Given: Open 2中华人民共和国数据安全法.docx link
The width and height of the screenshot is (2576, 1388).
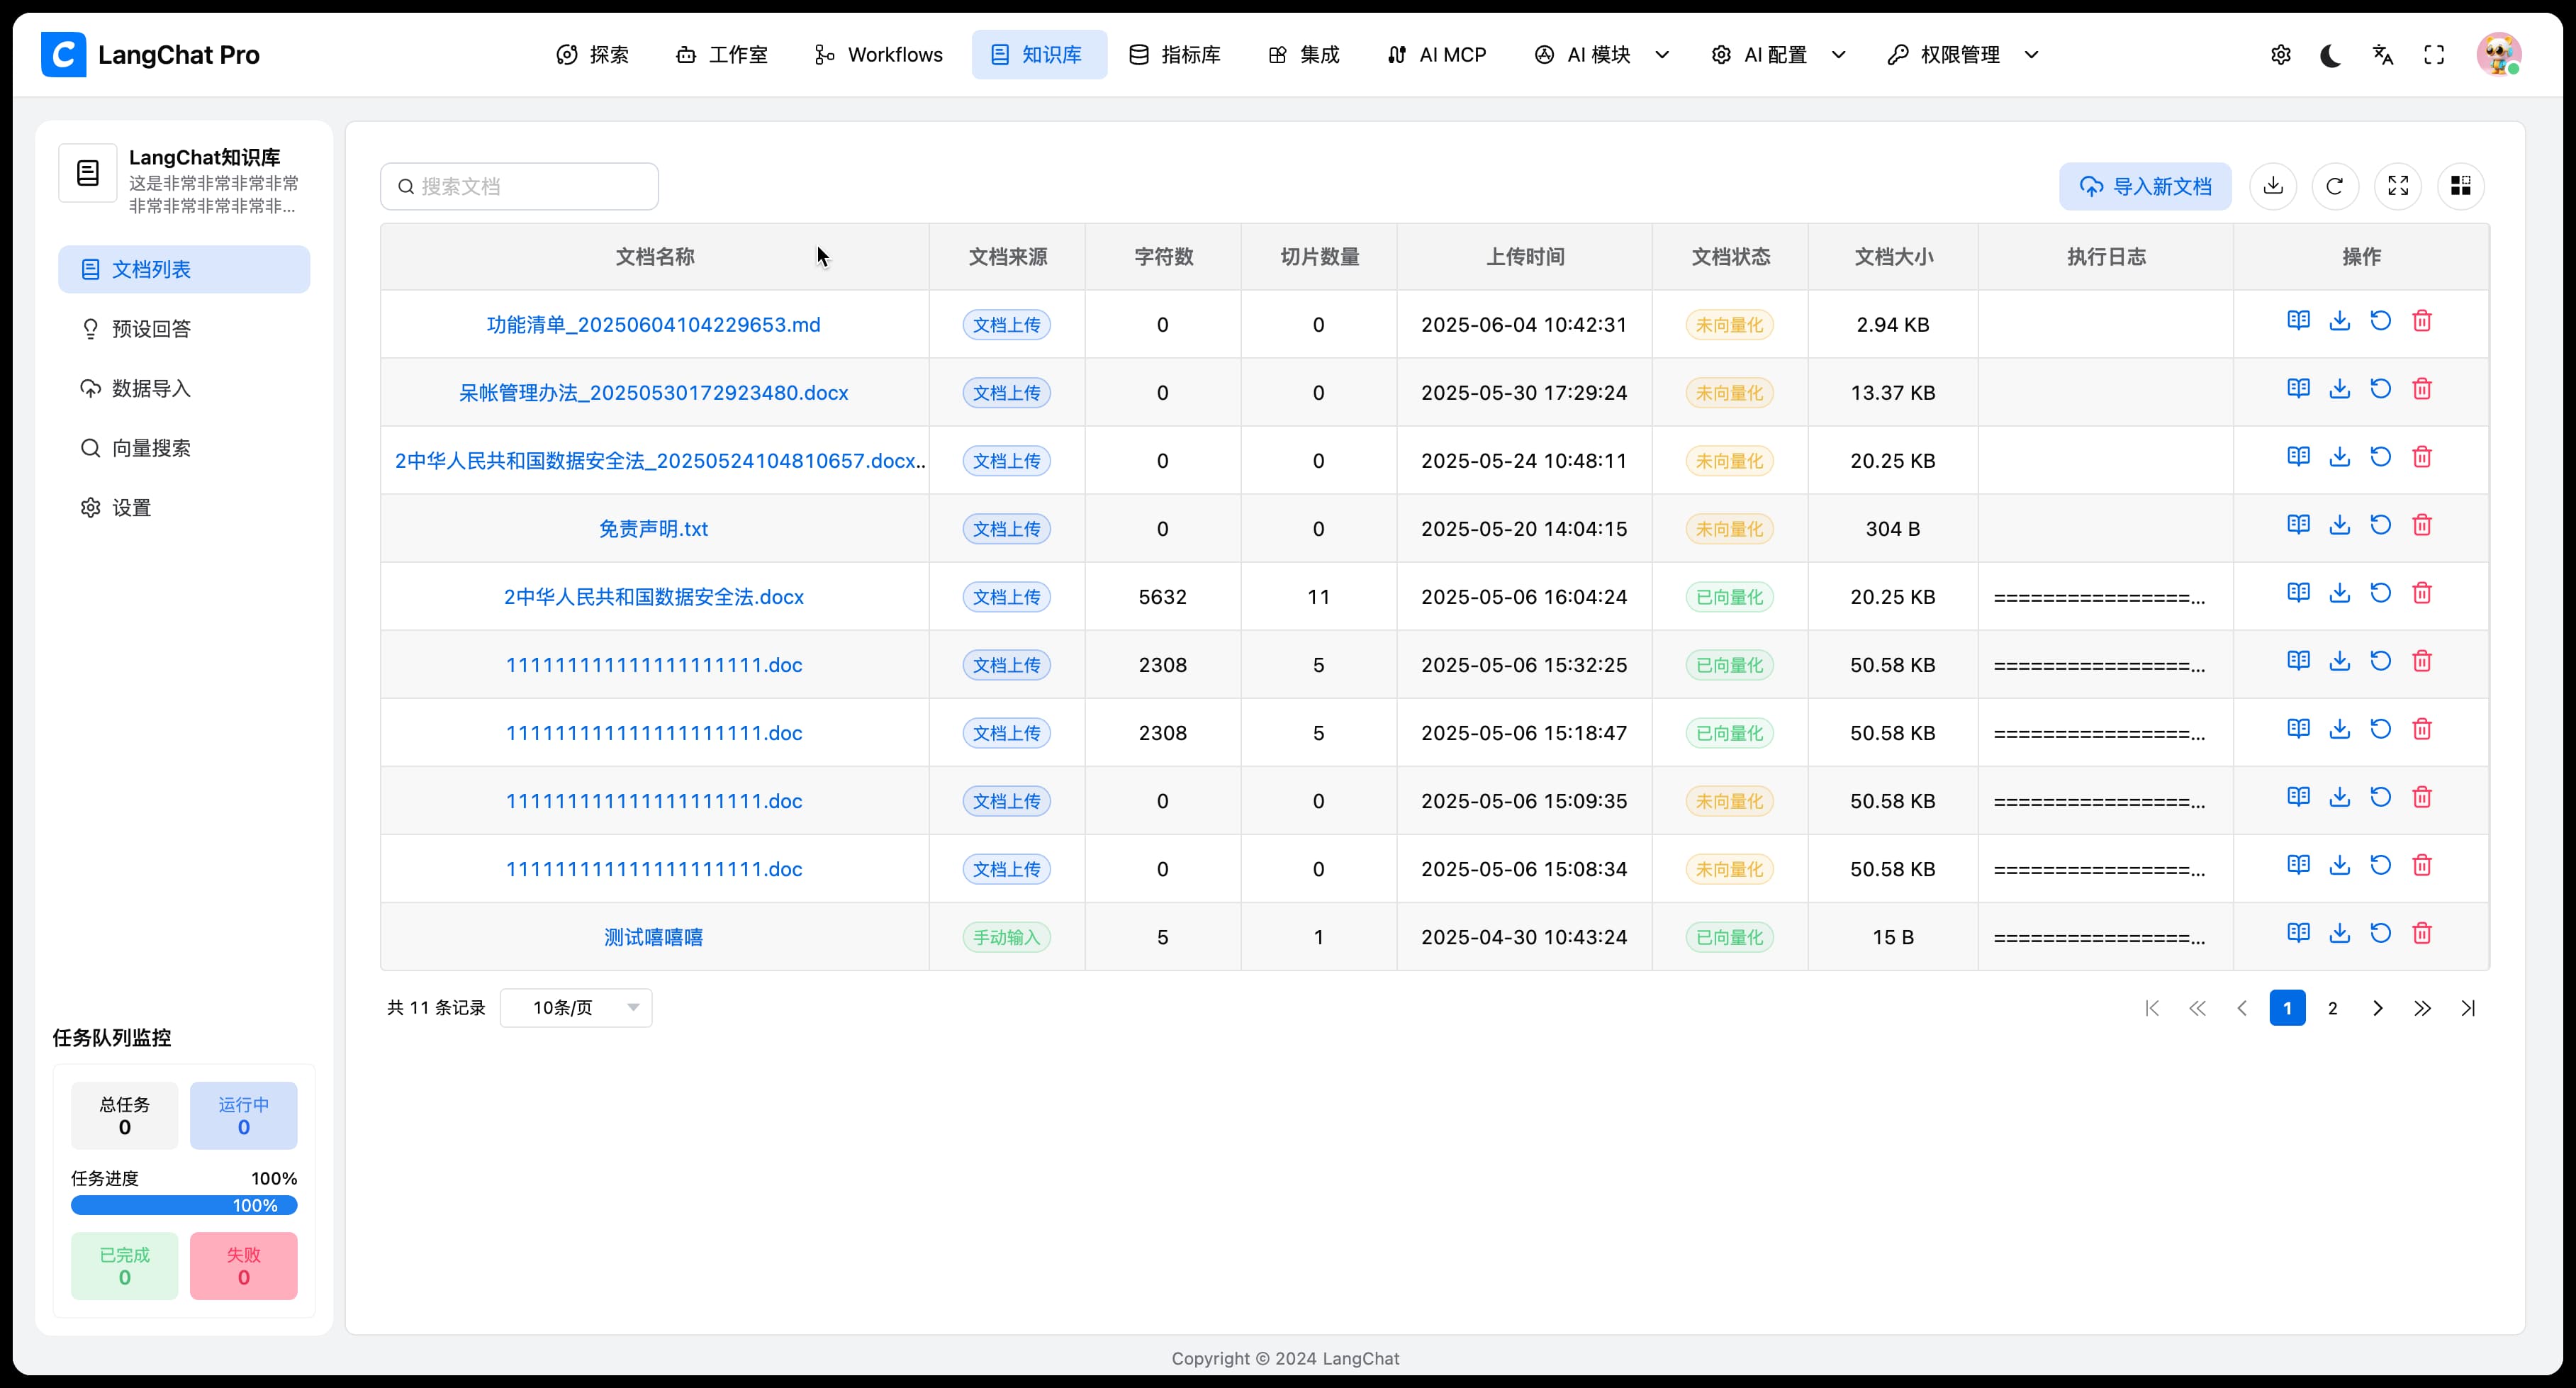Looking at the screenshot, I should tap(653, 597).
